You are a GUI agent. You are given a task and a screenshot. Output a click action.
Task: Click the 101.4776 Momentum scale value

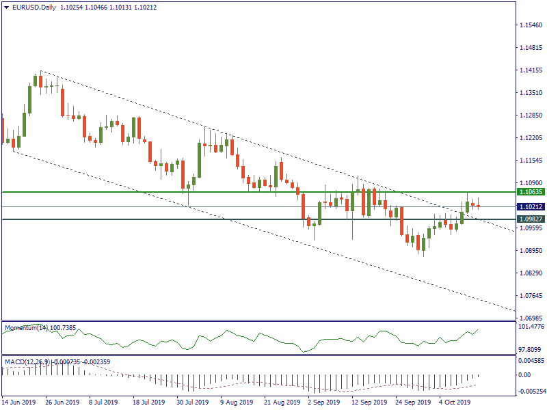pyautogui.click(x=531, y=327)
